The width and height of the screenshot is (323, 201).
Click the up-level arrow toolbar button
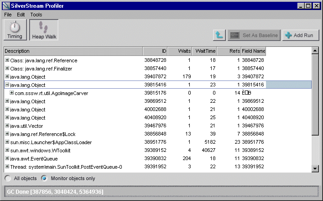point(219,35)
